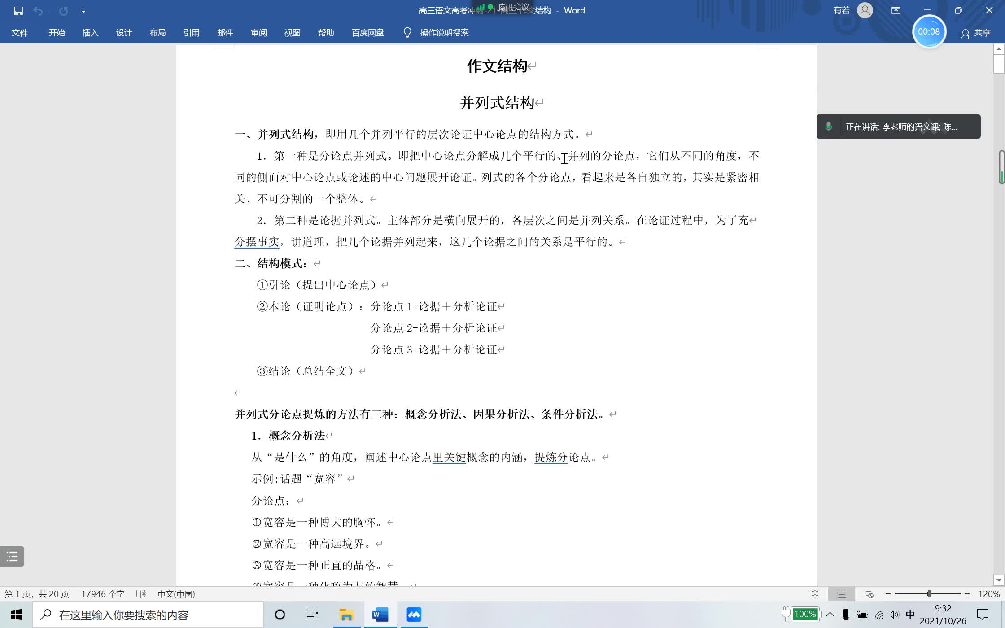
Task: Click the 共享 share button
Action: [976, 33]
